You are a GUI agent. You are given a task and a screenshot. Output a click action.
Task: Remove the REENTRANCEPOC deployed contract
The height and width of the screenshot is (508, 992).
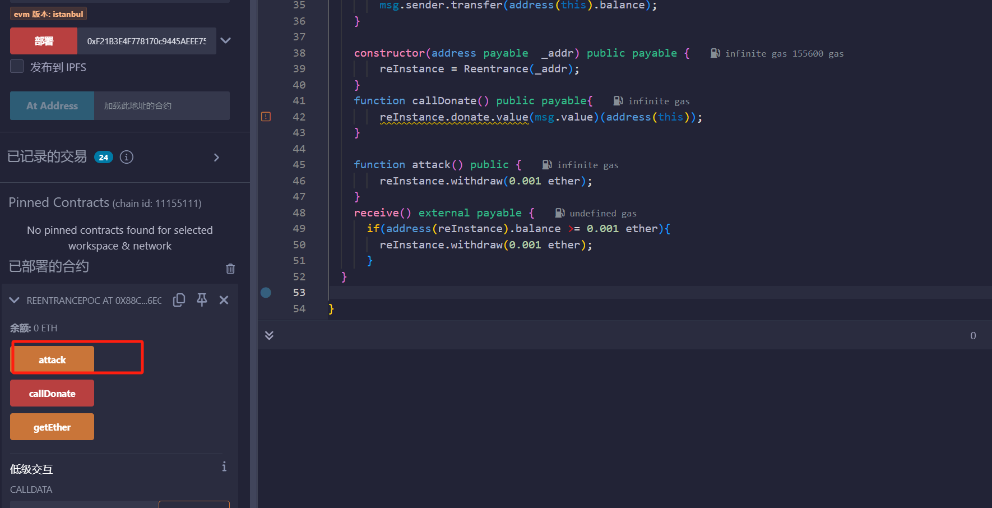click(224, 300)
